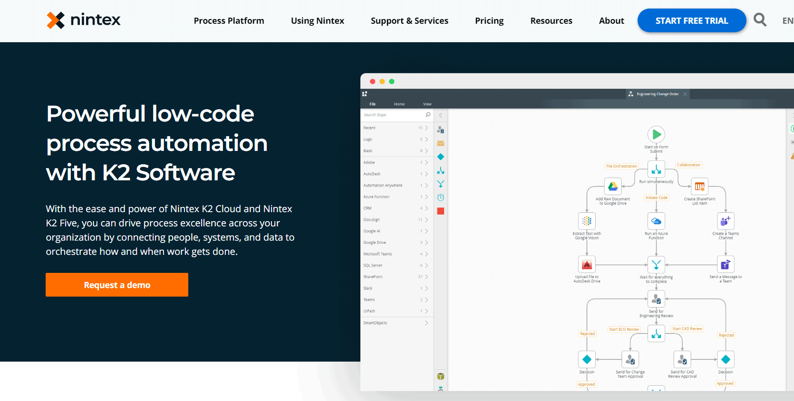
Task: Click the Initiate Code line label
Action: tap(657, 197)
